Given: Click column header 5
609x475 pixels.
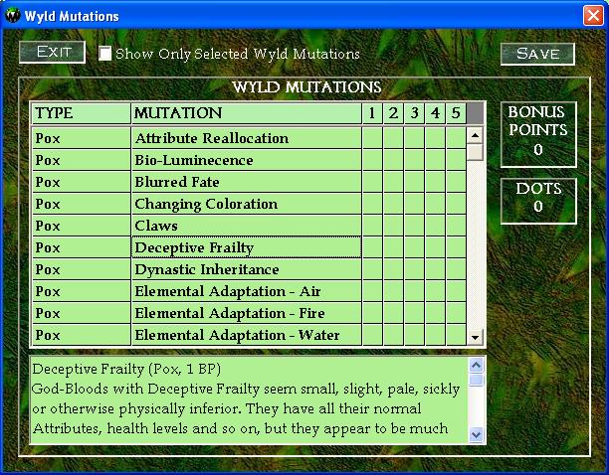Looking at the screenshot, I should pos(456,113).
